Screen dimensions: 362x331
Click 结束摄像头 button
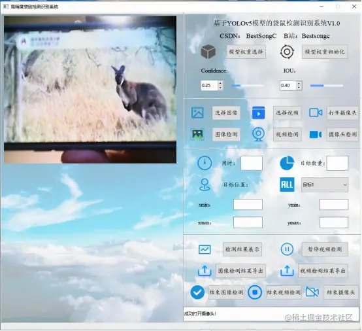tap(340, 292)
